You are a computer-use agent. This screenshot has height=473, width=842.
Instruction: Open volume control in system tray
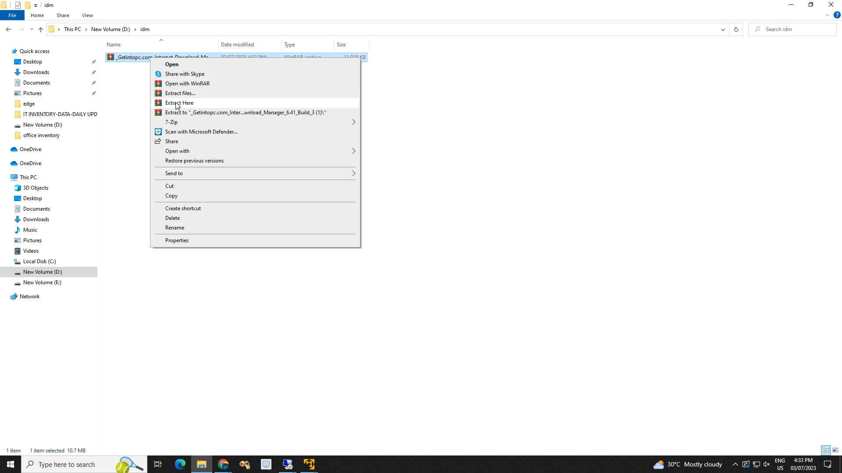tap(767, 464)
